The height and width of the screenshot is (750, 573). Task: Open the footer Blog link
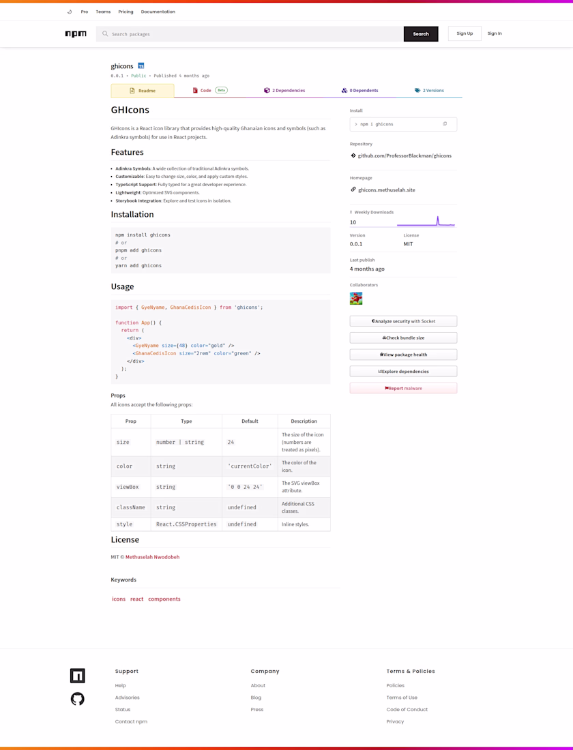[x=256, y=697]
